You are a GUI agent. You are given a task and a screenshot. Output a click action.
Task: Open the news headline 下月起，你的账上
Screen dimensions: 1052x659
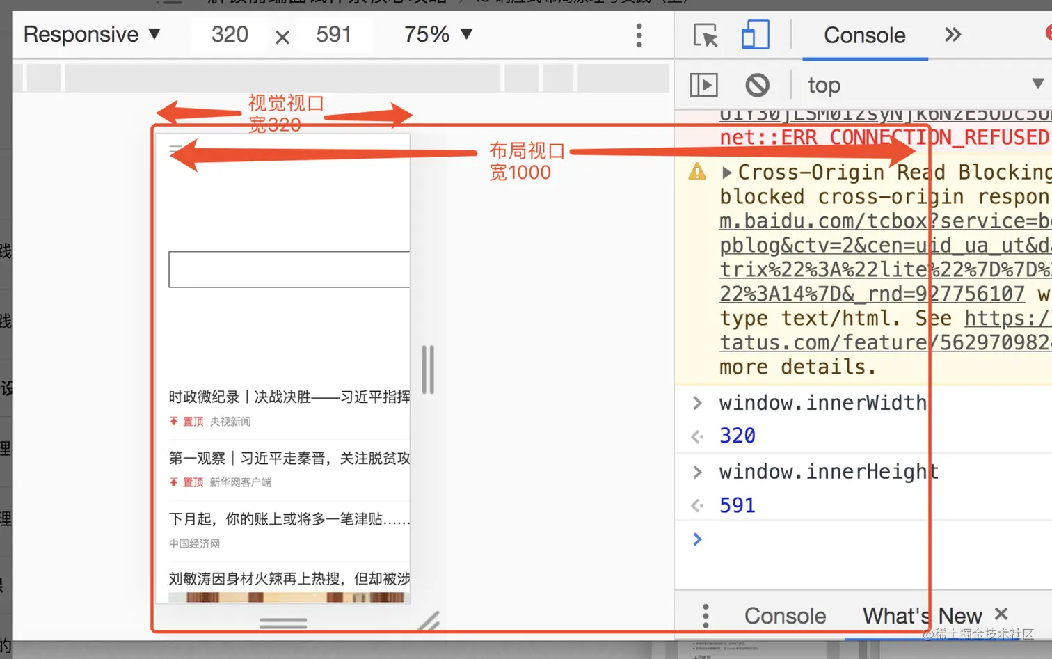point(289,519)
